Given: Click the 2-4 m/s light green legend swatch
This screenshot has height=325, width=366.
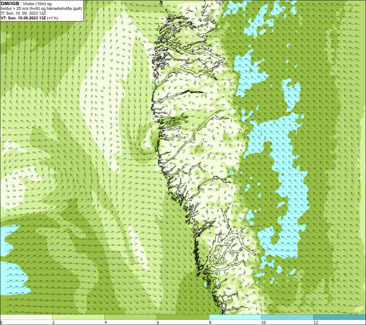Looking at the screenshot, I should pos(78,317).
